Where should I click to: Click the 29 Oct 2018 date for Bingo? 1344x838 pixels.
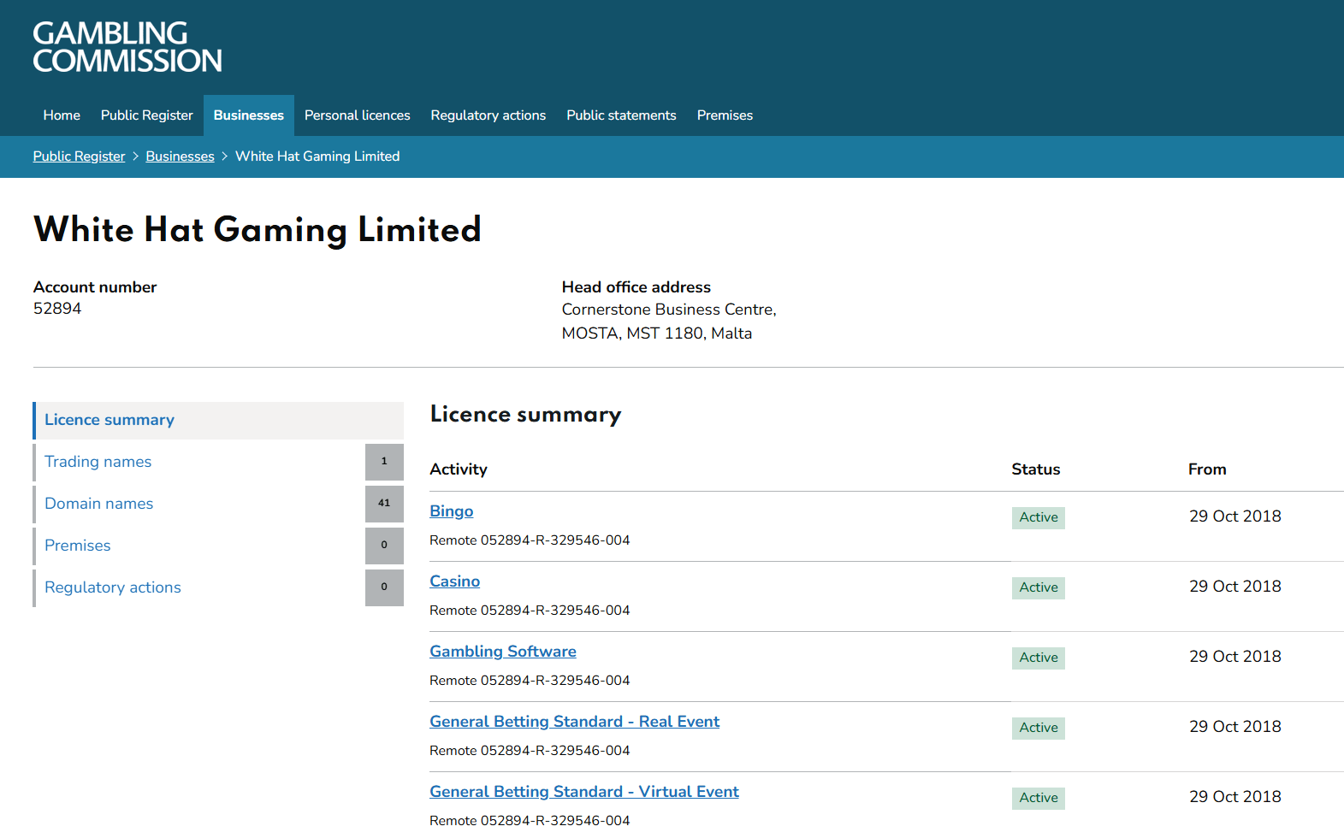pyautogui.click(x=1235, y=516)
